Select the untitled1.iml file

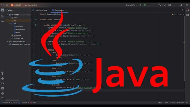[17, 38]
